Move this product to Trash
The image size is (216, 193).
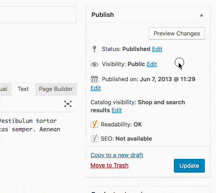click(x=110, y=165)
